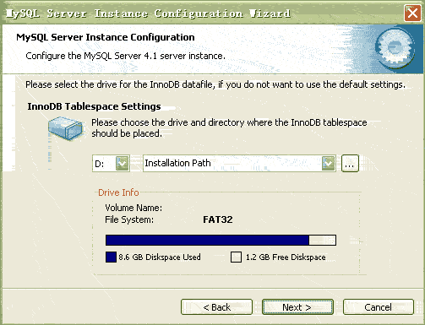Browse for folder with the ellipsis button
Screen dimensions: 425x325
[350, 163]
